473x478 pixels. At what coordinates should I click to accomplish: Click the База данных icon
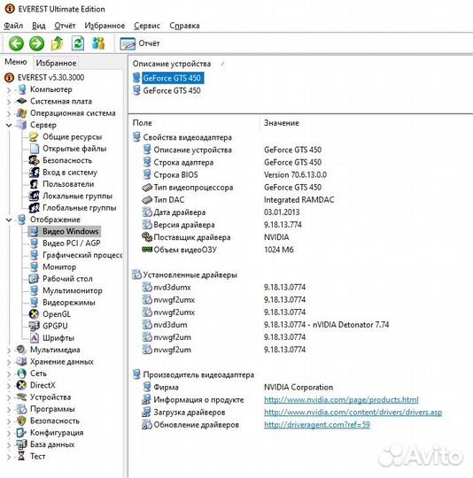(x=21, y=444)
